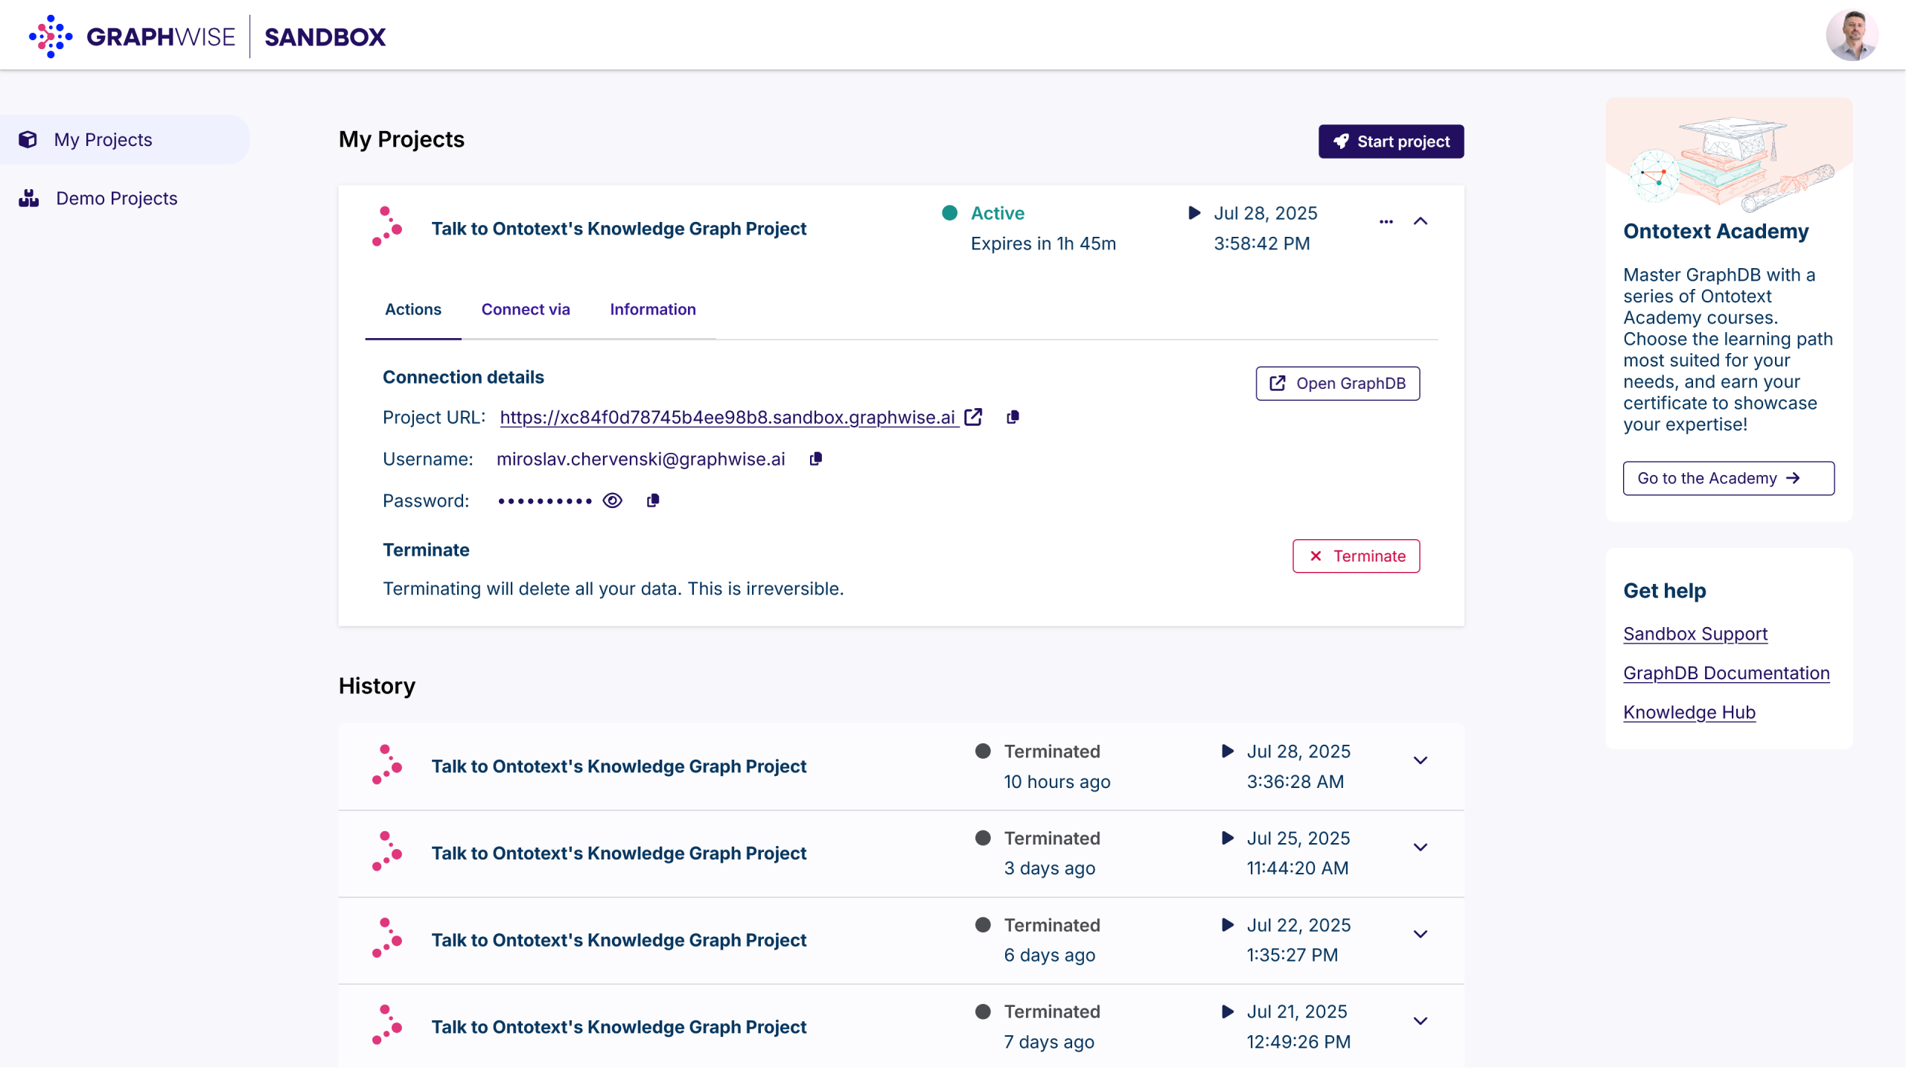
Task: Click the My Projects cube icon
Action: pos(28,139)
